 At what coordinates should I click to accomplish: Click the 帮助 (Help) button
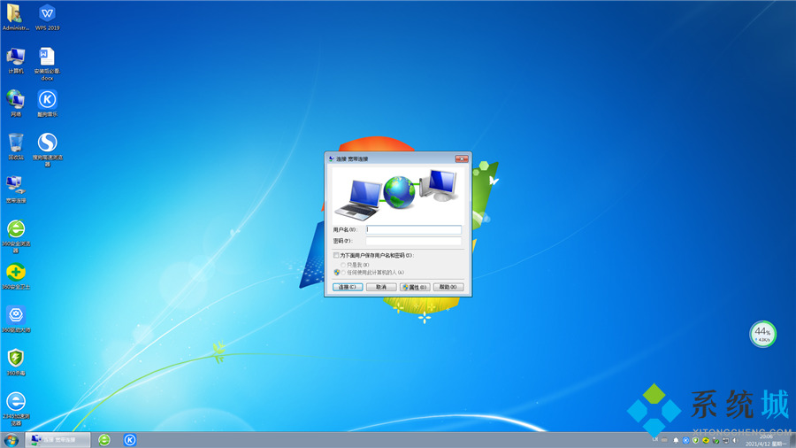pyautogui.click(x=448, y=287)
